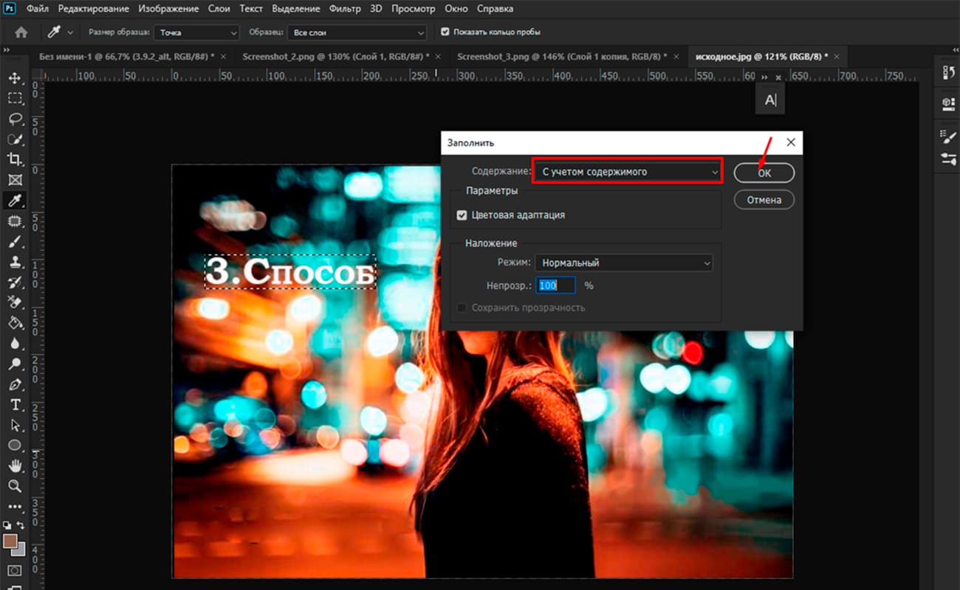Screen dimensions: 960x590
Task: Pick the Zoom tool
Action: tap(16, 486)
